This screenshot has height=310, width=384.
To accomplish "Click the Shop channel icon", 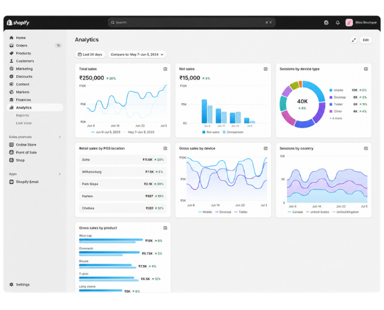I will pyautogui.click(x=11, y=160).
